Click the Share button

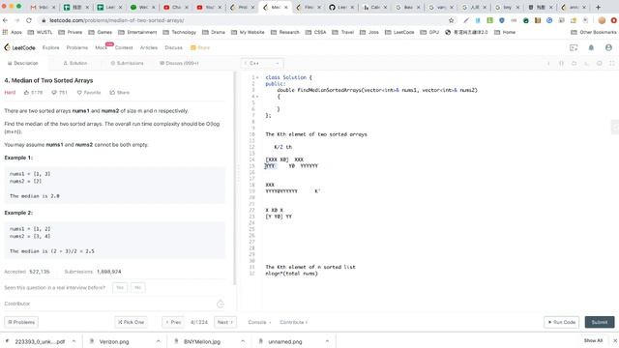(x=120, y=93)
